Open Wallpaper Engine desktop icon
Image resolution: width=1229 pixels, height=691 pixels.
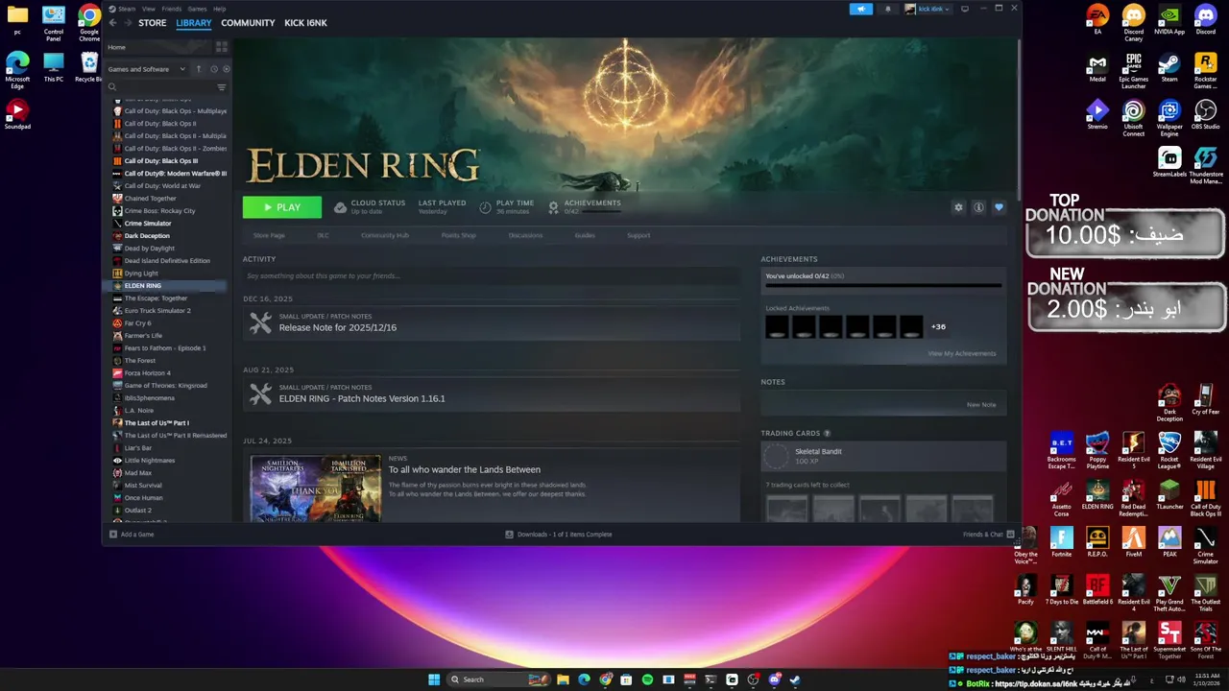(x=1169, y=119)
